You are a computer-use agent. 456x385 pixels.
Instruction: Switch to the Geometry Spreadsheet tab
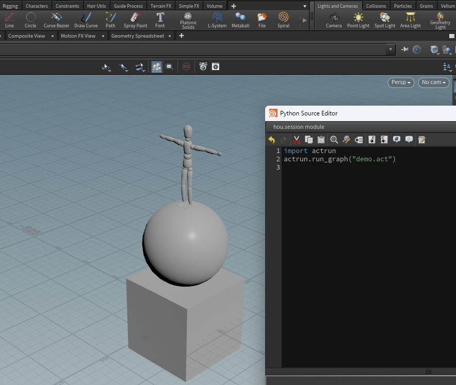pyautogui.click(x=139, y=36)
